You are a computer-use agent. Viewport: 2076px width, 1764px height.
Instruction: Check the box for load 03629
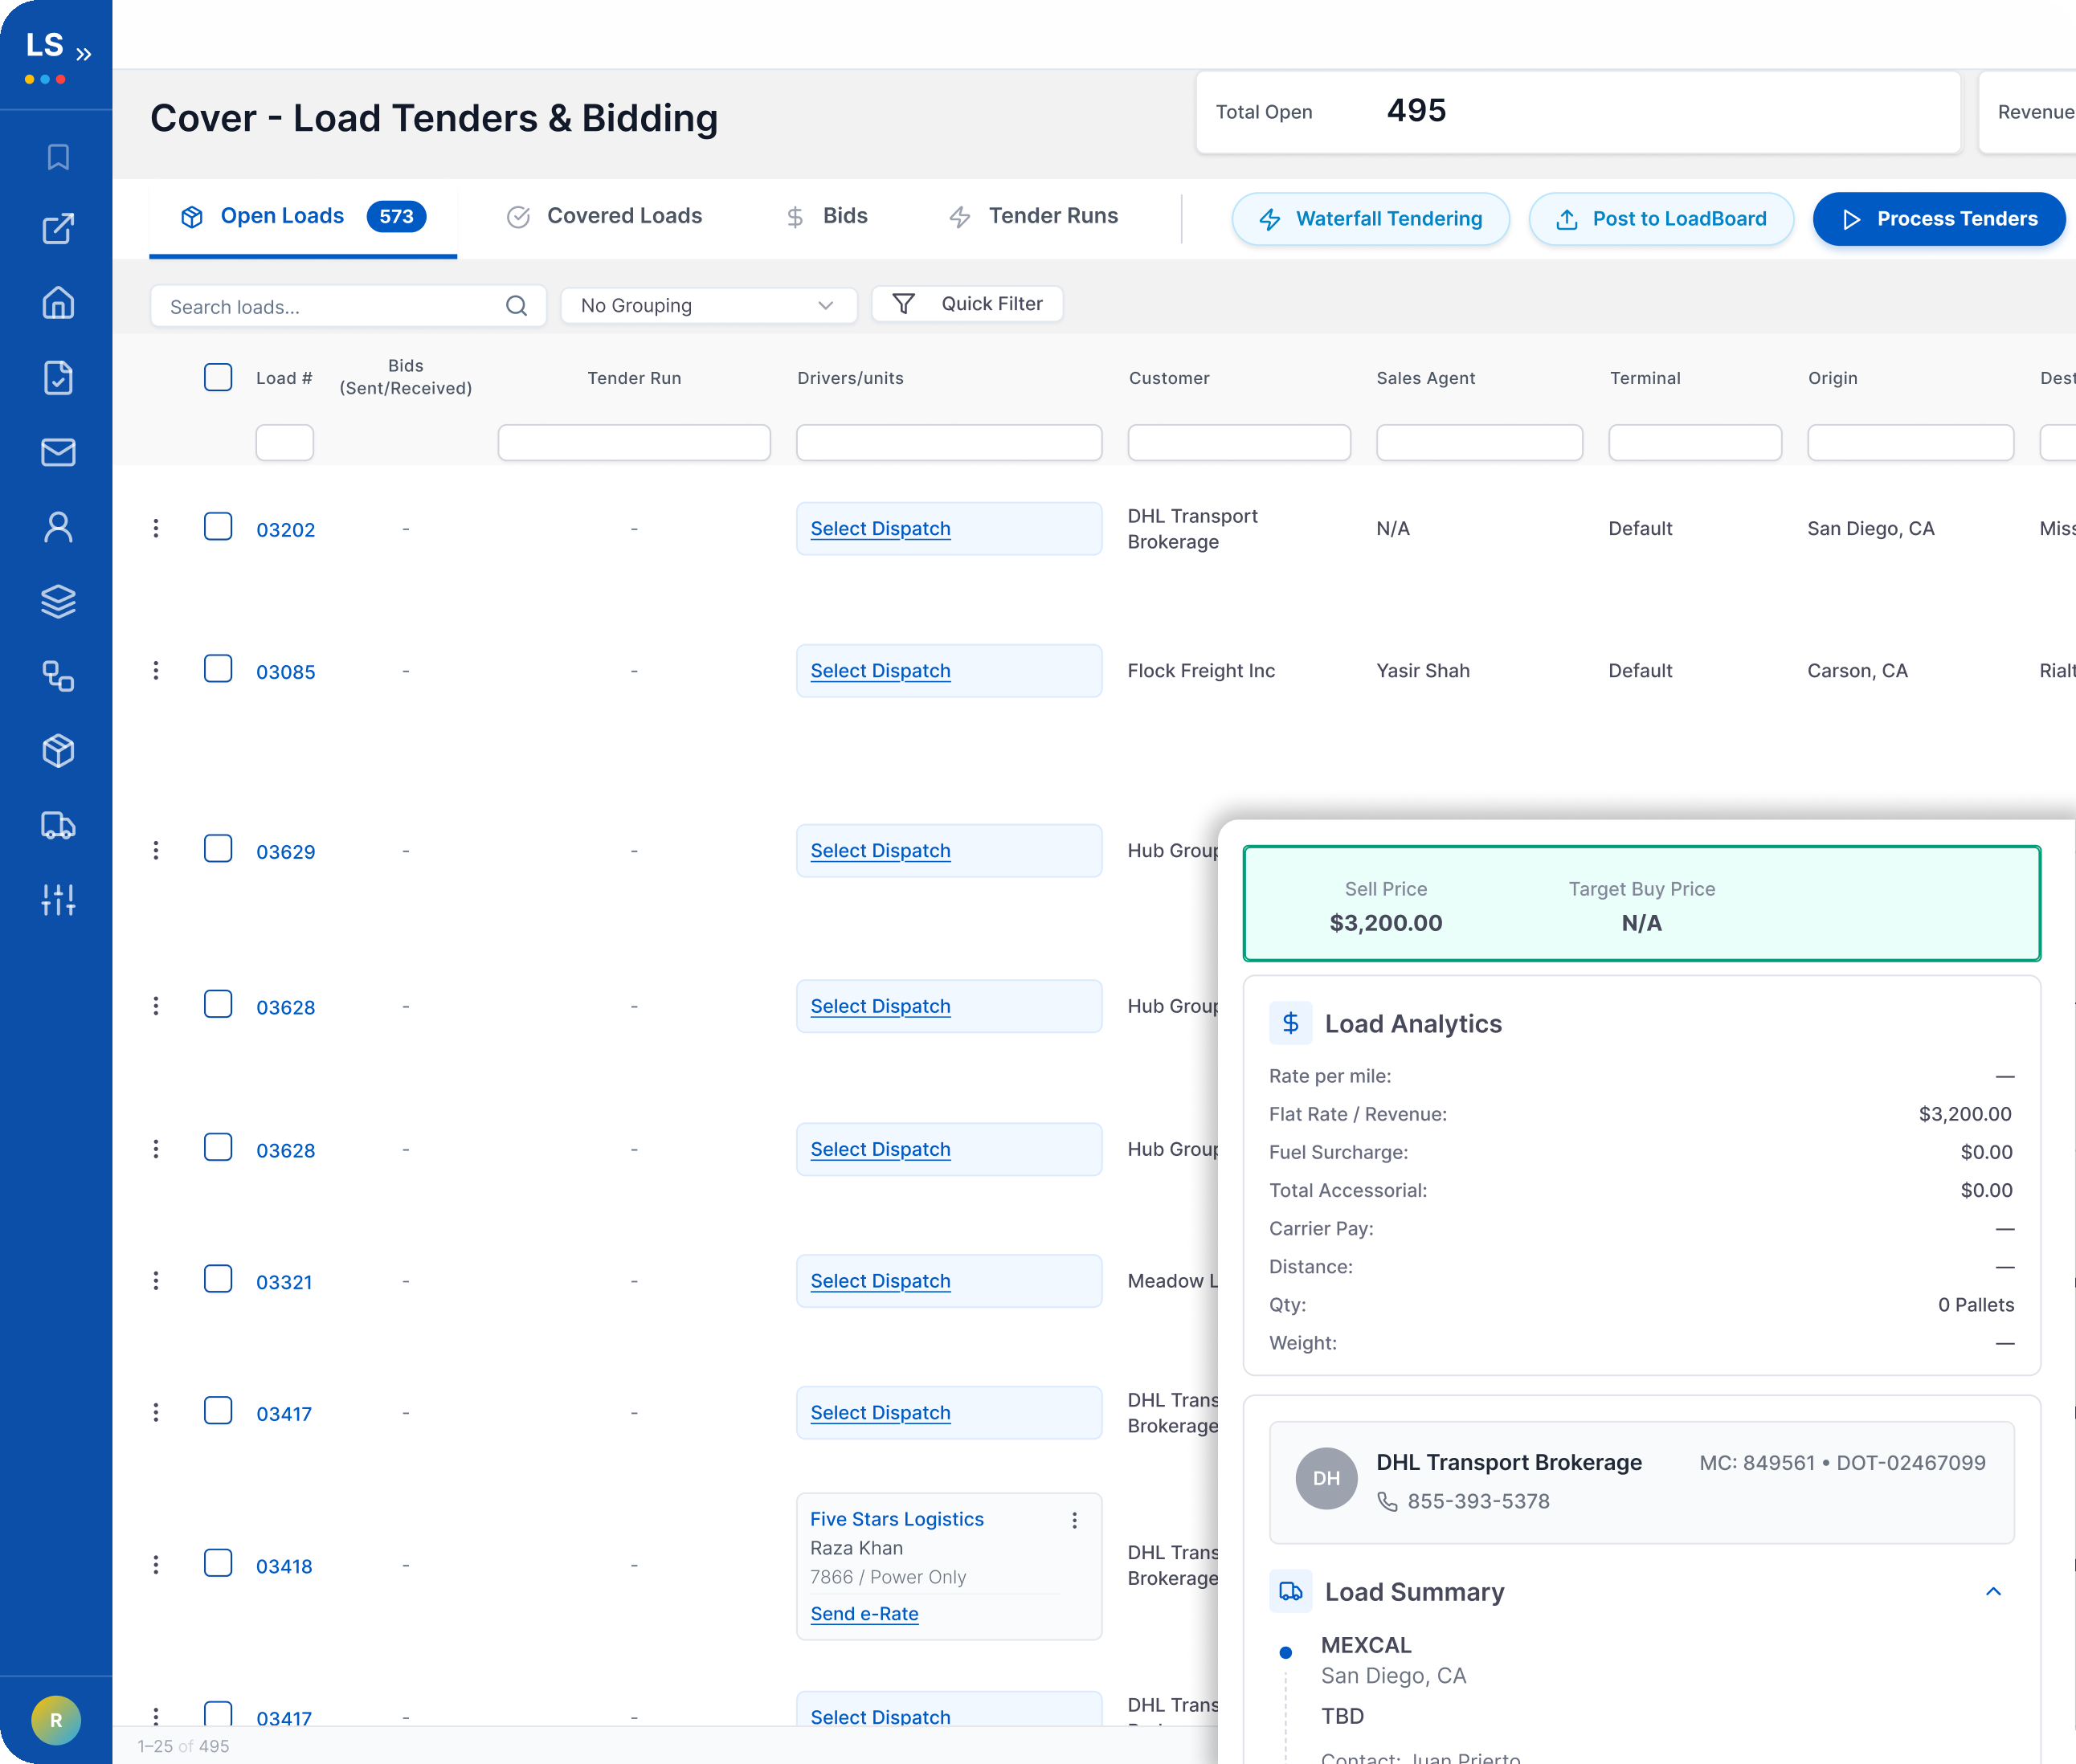[218, 848]
